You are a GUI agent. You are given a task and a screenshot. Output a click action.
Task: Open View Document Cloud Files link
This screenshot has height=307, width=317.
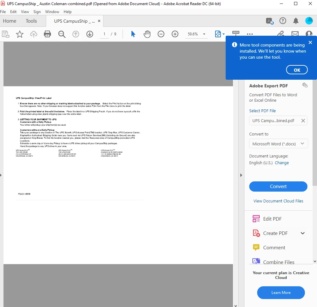[x=278, y=201]
